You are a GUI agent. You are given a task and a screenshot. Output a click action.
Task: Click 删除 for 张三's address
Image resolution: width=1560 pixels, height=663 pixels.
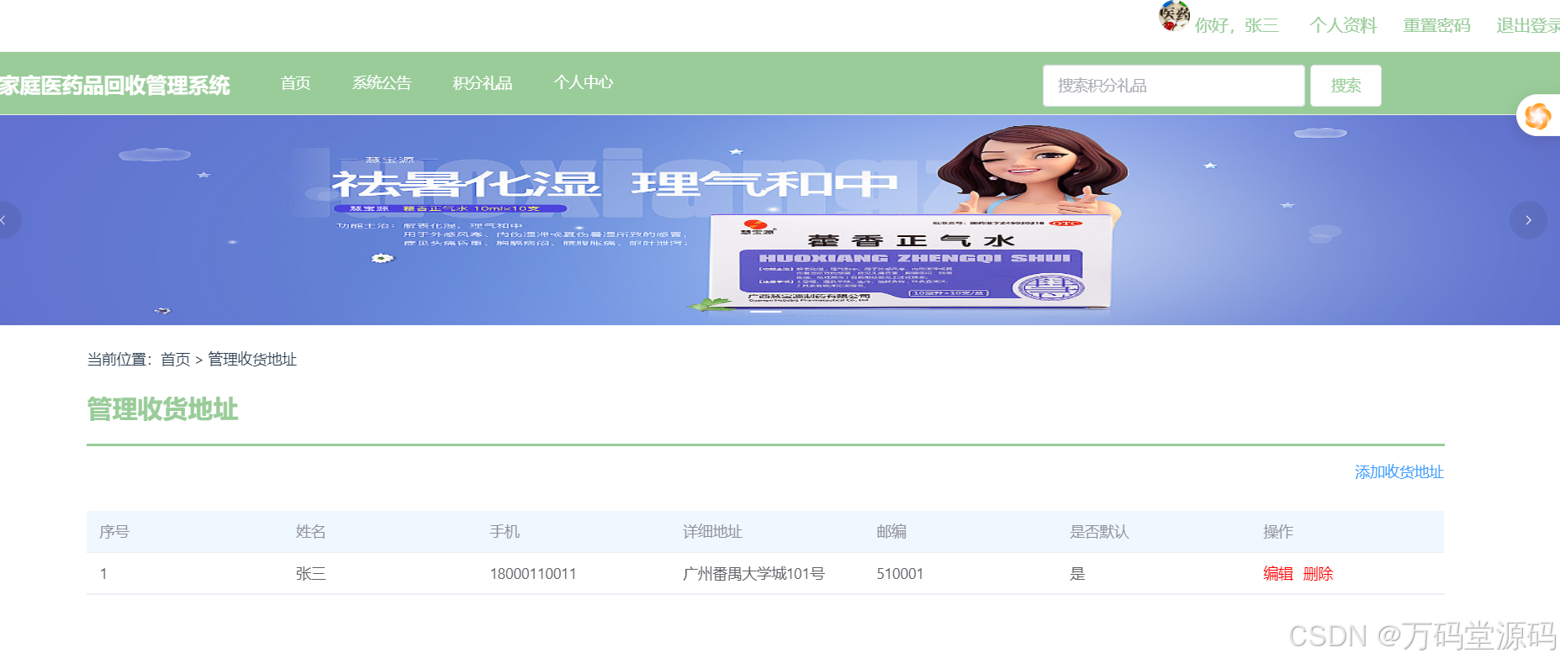point(1318,574)
